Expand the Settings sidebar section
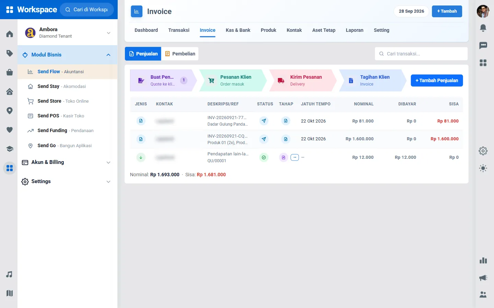Screen dimensions: 494x308 pyautogui.click(x=67, y=181)
